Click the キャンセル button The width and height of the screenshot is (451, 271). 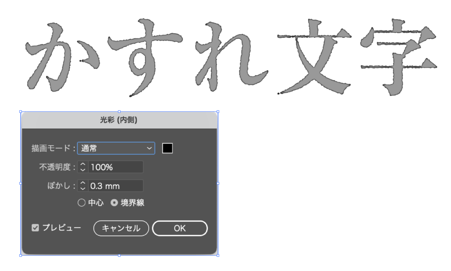[x=121, y=228]
